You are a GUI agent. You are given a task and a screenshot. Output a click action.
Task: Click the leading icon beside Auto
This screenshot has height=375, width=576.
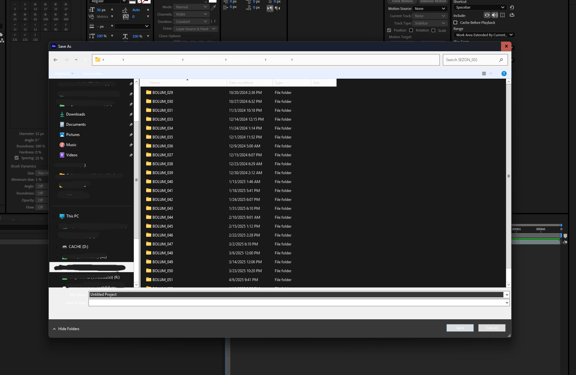[x=125, y=10]
